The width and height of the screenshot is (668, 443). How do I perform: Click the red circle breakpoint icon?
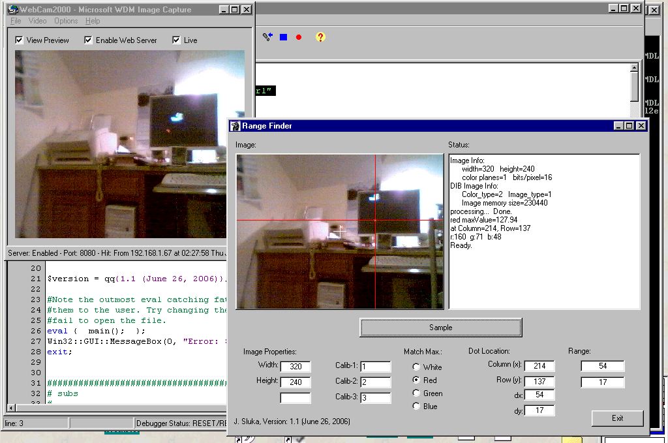click(x=299, y=37)
